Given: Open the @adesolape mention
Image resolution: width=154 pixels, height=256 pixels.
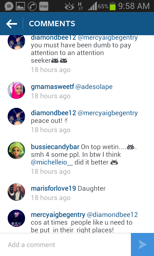Looking at the screenshot, I should click(x=94, y=87).
